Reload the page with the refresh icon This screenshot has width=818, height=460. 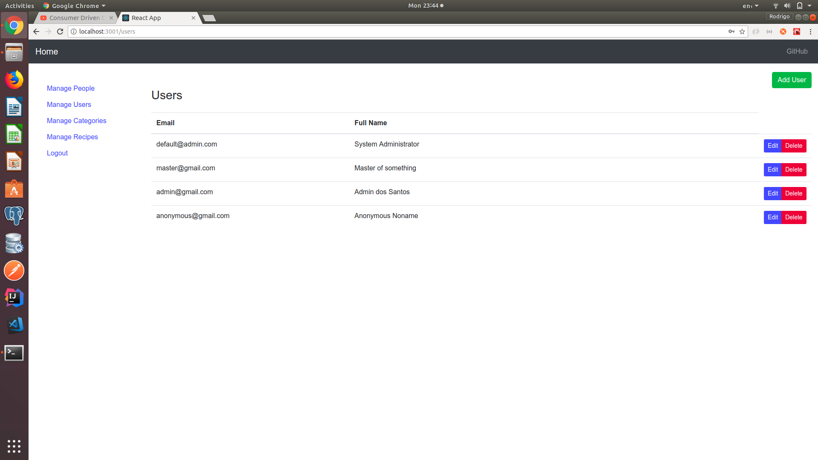[x=60, y=32]
